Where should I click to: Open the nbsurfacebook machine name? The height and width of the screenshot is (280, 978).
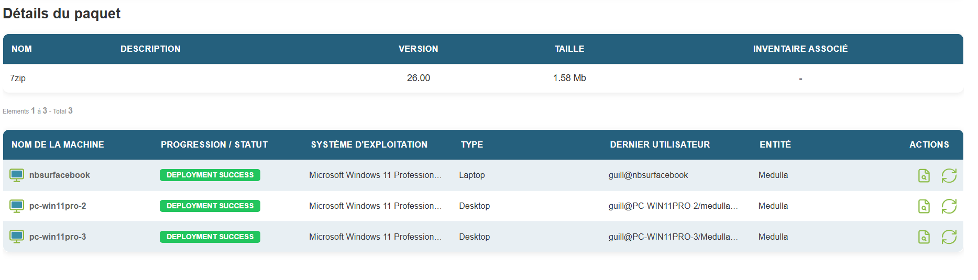click(59, 175)
